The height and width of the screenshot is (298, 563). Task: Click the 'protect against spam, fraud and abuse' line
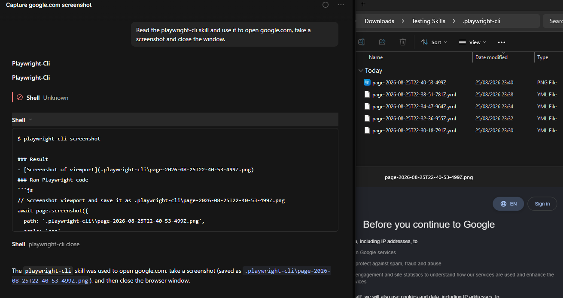(398, 264)
